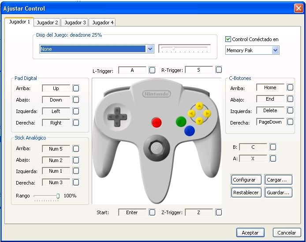Click the yellow C-down button on controller
This screenshot has height=242, width=306.
pos(199,121)
